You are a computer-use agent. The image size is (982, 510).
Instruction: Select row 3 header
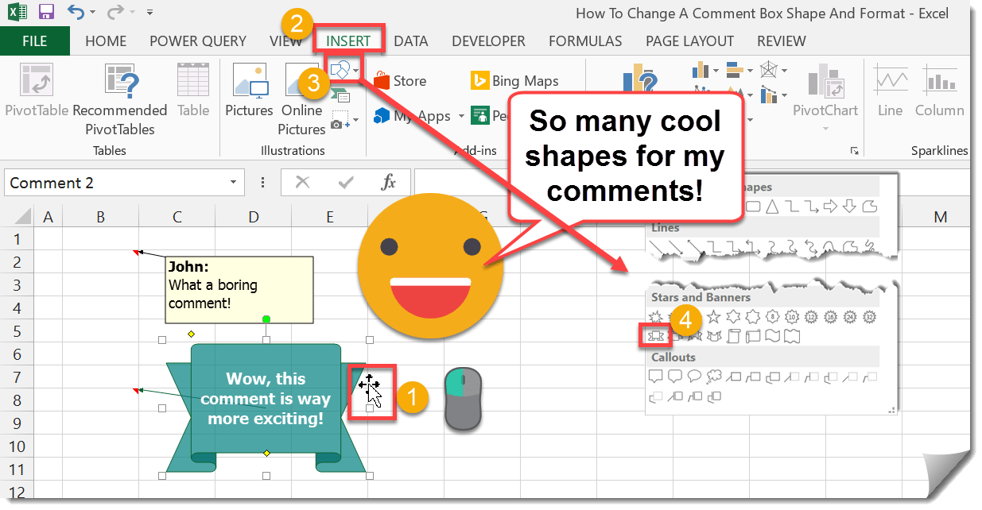click(x=17, y=285)
